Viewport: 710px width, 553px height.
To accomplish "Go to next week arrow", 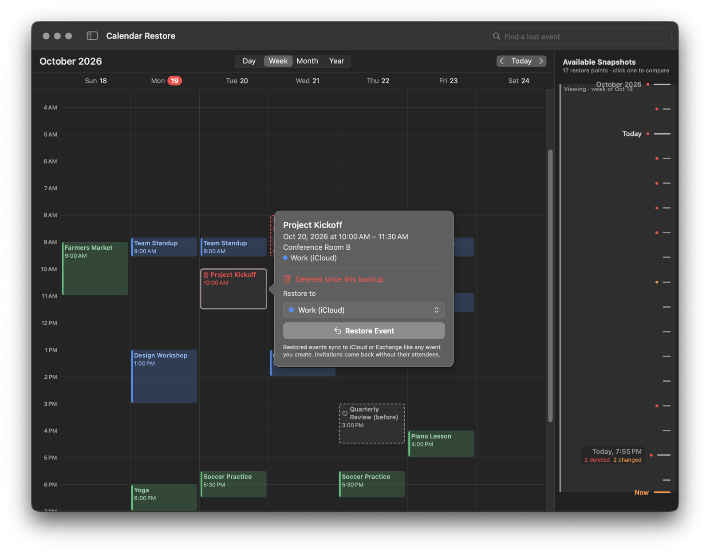I will pos(541,61).
